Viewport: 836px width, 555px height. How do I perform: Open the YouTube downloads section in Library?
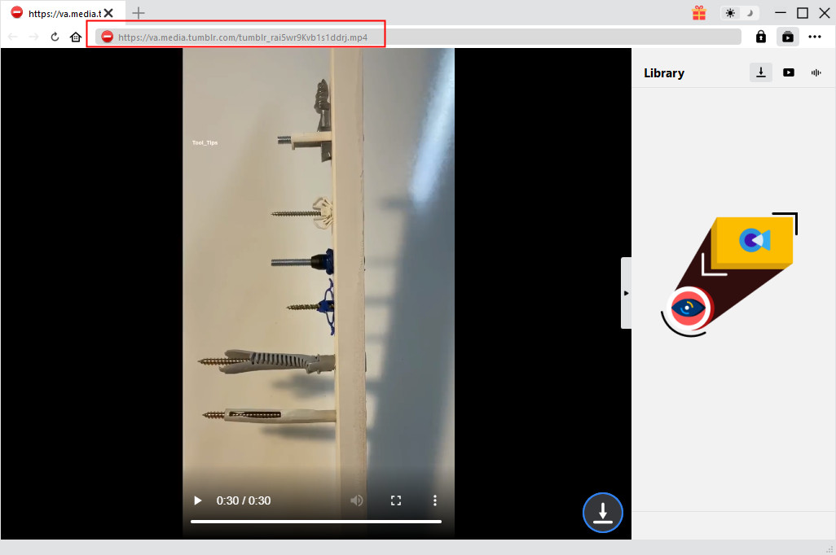[788, 72]
